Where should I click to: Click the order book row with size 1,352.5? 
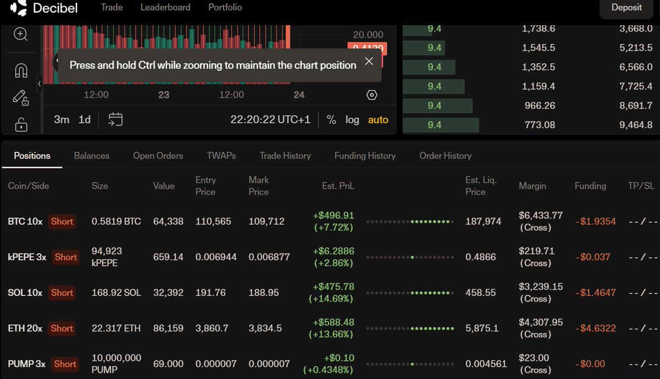tap(531, 67)
